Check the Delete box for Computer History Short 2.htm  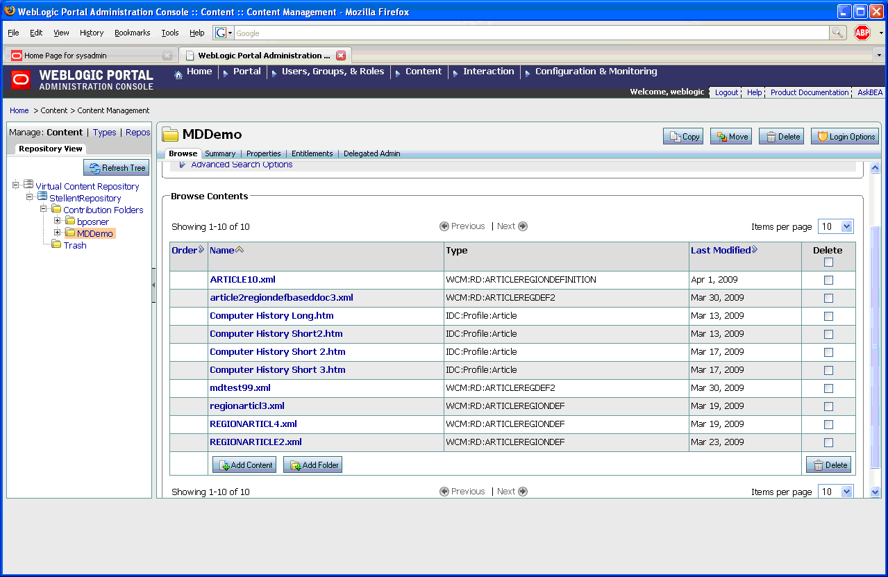click(x=828, y=352)
